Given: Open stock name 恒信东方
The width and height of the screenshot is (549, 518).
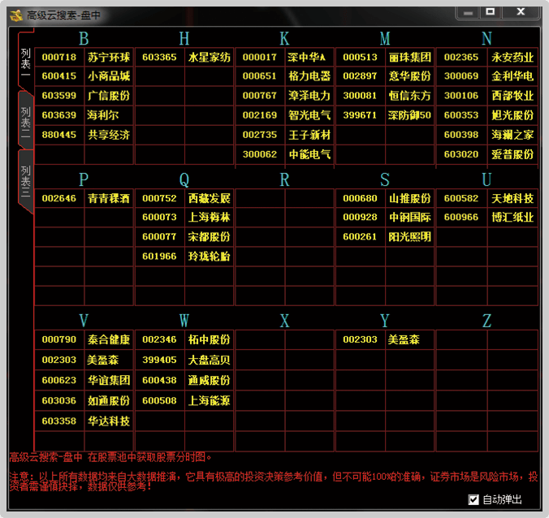Looking at the screenshot, I should click(409, 96).
